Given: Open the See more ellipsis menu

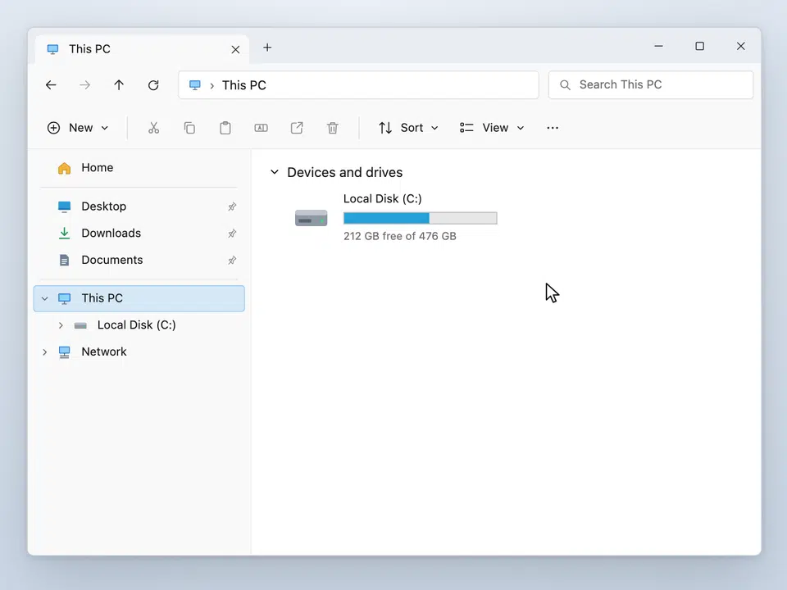Looking at the screenshot, I should click(x=553, y=128).
